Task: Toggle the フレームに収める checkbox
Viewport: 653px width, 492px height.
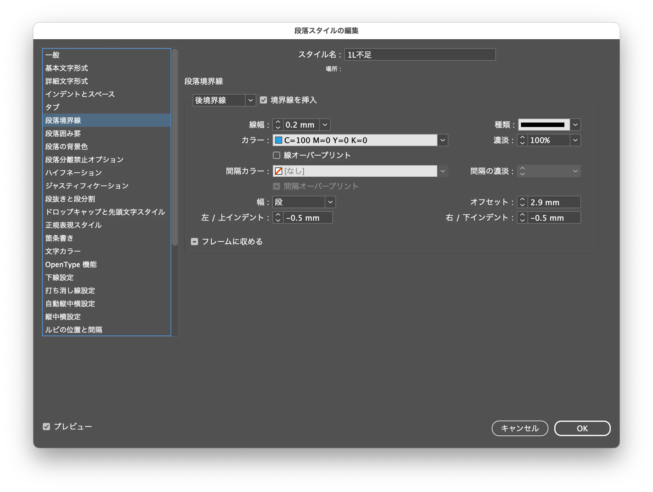Action: pos(194,242)
